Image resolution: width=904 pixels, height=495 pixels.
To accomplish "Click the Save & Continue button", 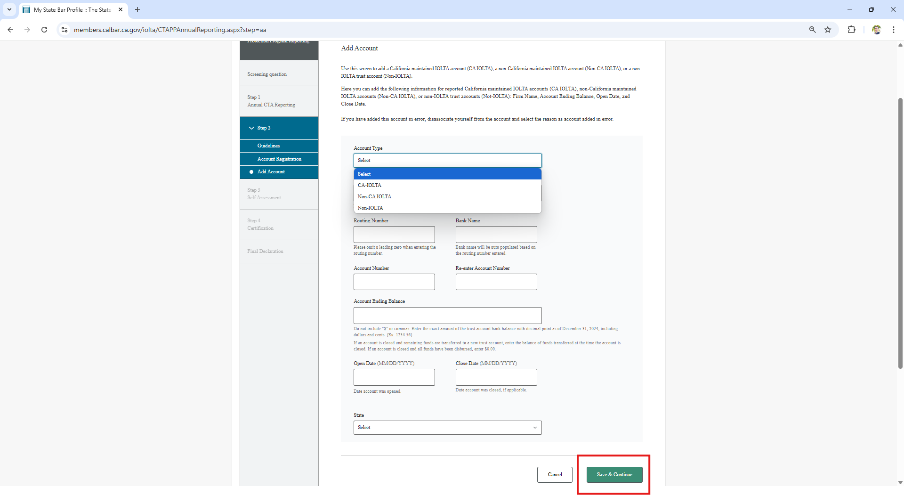I will pyautogui.click(x=614, y=475).
